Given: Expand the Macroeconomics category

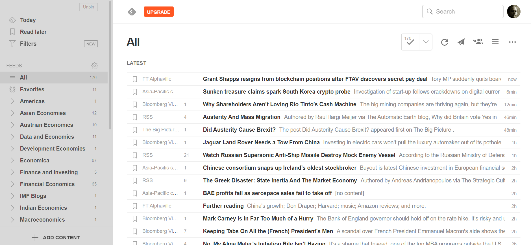Looking at the screenshot, I should [x=12, y=220].
